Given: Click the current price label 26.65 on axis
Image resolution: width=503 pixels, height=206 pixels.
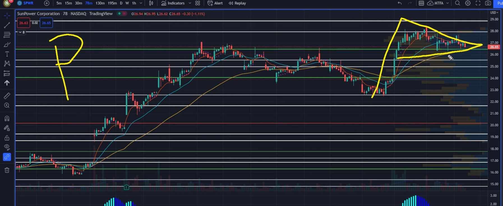Looking at the screenshot, I should (494, 47).
